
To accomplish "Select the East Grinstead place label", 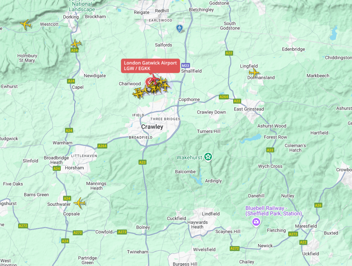I will click(x=249, y=109).
